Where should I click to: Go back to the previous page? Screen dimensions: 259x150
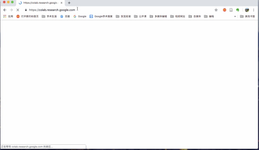[x=5, y=10]
